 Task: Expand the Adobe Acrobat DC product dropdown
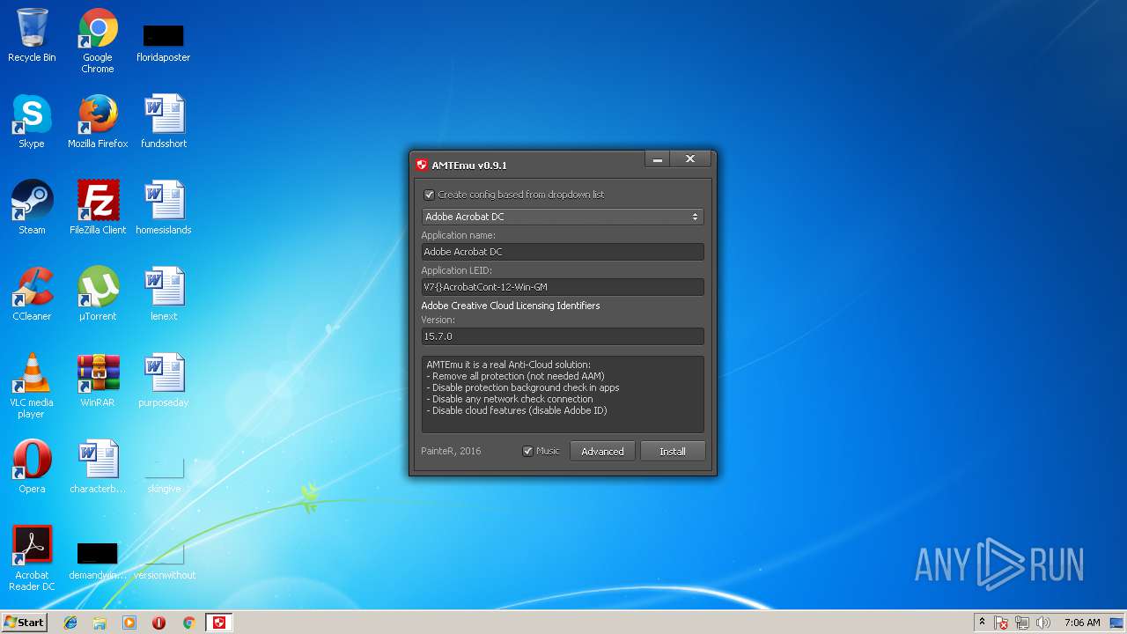point(562,217)
